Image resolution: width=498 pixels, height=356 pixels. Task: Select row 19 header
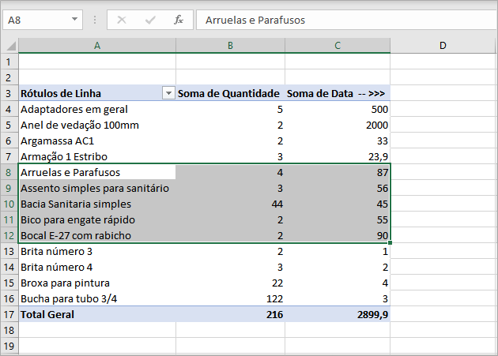point(9,346)
